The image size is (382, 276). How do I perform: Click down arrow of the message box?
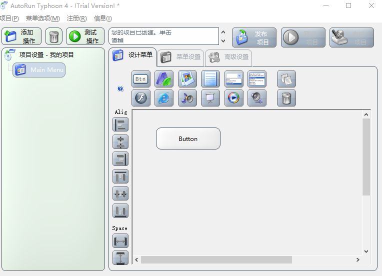tap(223, 40)
